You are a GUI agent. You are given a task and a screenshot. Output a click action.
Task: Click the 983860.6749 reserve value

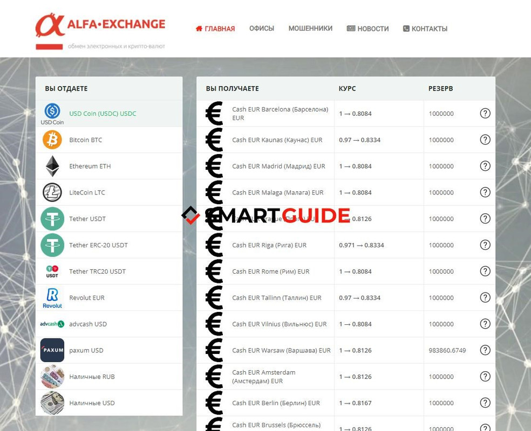click(x=447, y=350)
